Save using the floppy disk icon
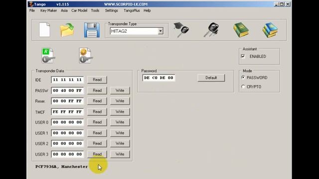This screenshot has height=179, width=319. [x=92, y=30]
